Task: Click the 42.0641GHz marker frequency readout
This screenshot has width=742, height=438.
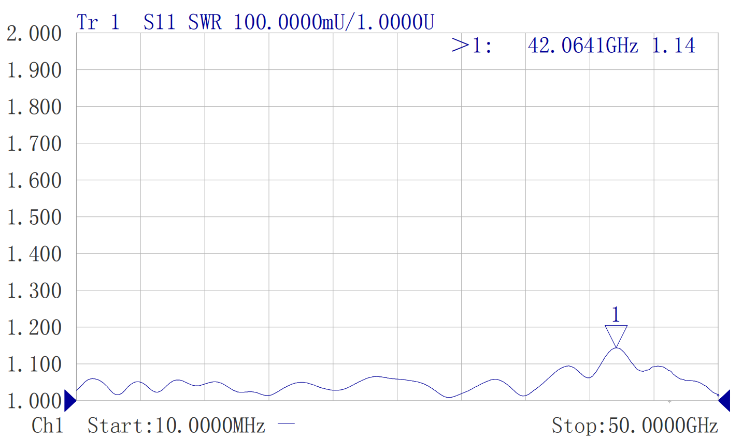Action: click(x=583, y=46)
